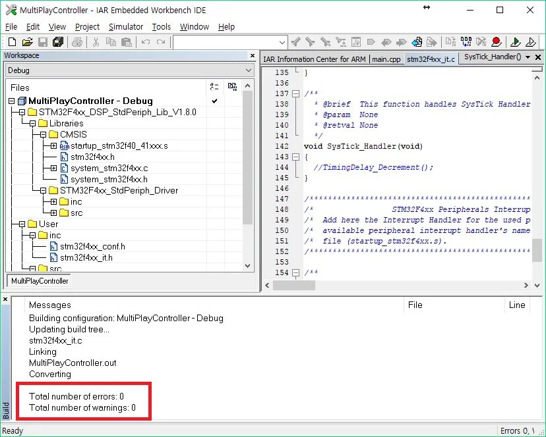
Task: Close the current editor tab
Action: pos(538,57)
